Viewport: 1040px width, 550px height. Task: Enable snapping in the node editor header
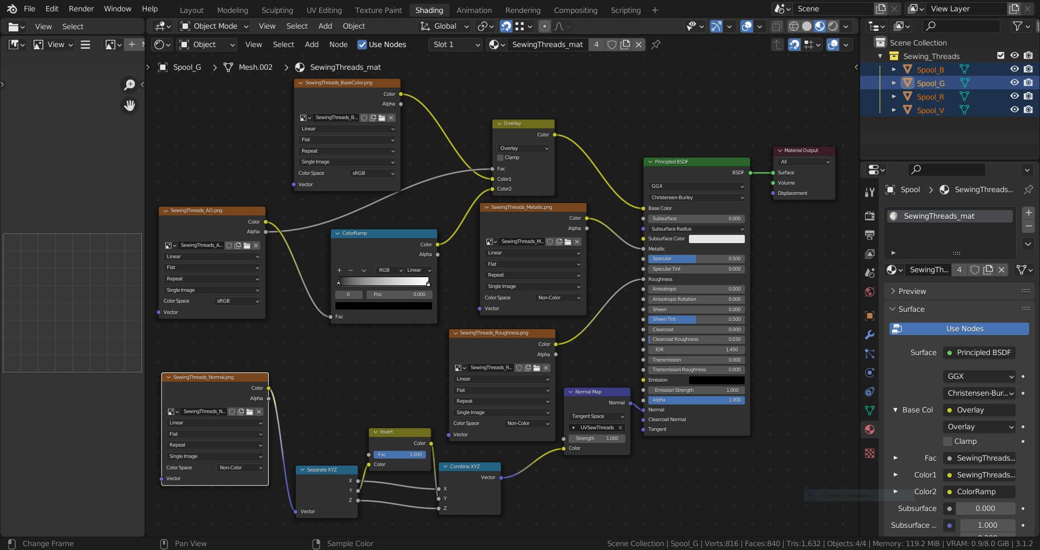tap(794, 44)
